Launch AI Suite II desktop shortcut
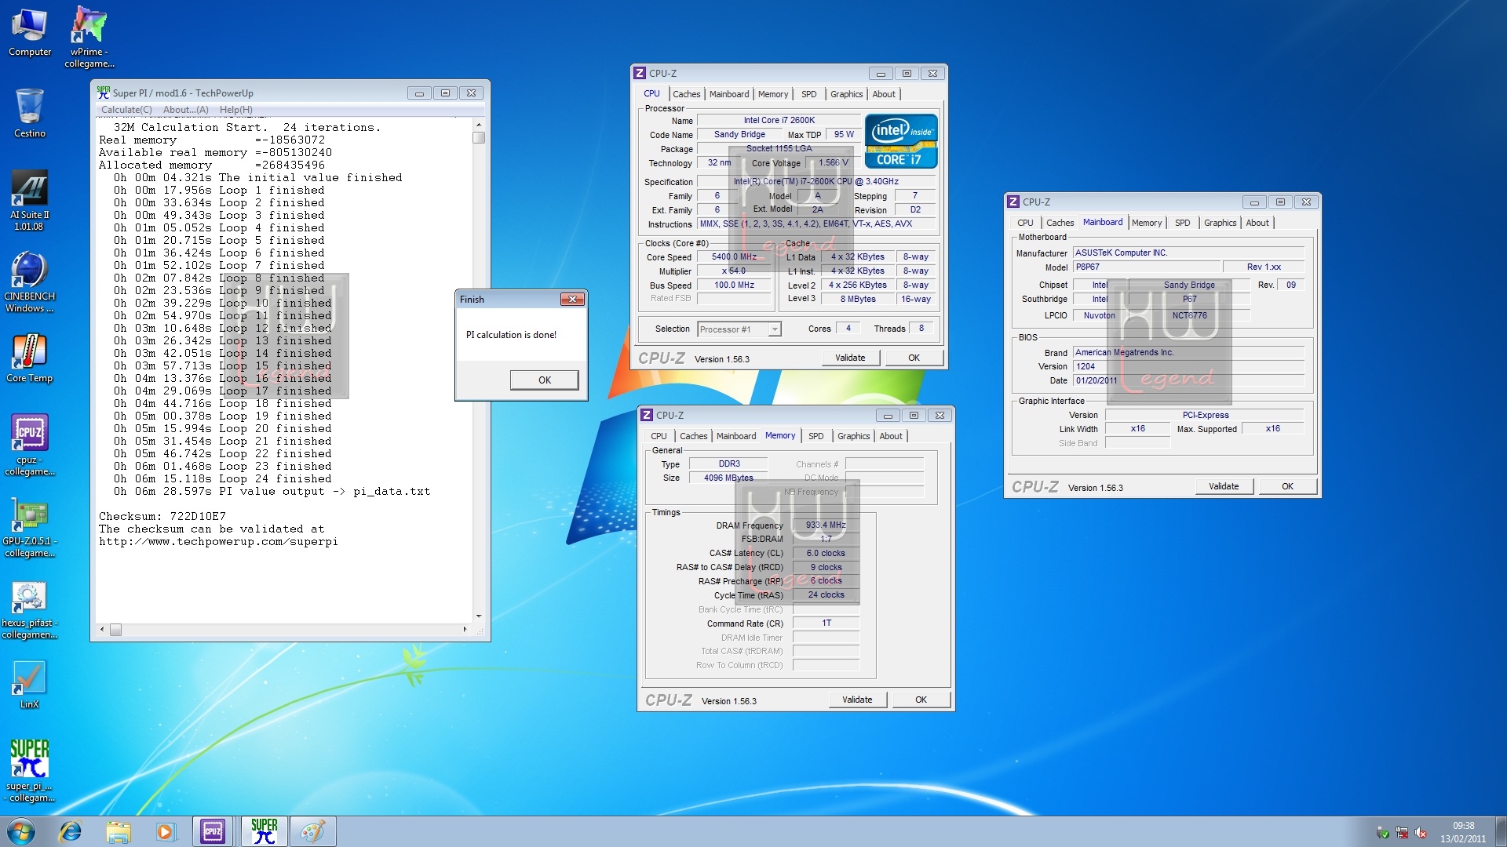 pos(29,201)
